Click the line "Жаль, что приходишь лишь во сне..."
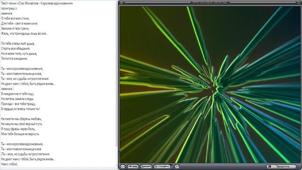 point(25,34)
